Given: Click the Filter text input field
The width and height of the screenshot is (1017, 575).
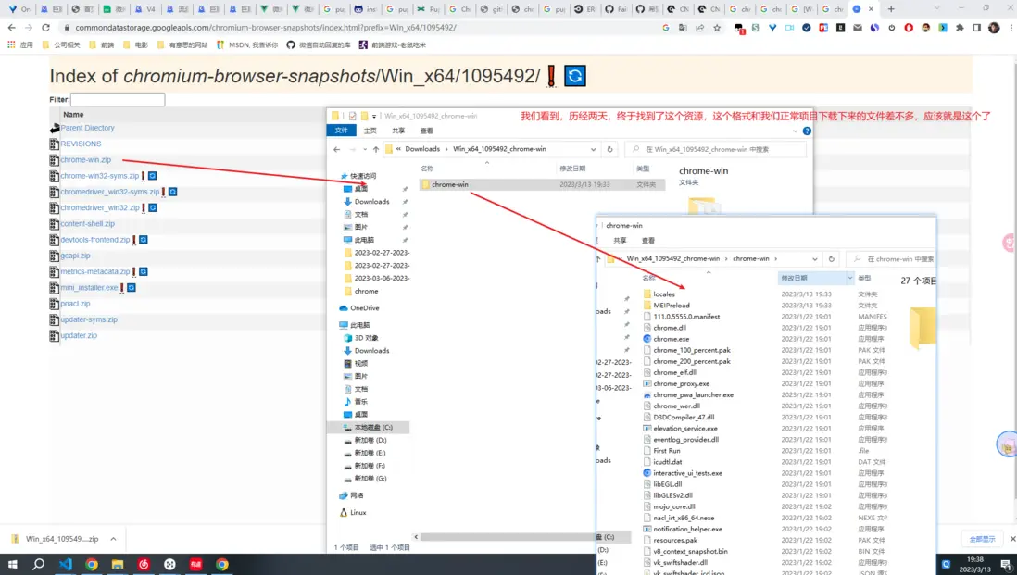Looking at the screenshot, I should click(x=118, y=99).
